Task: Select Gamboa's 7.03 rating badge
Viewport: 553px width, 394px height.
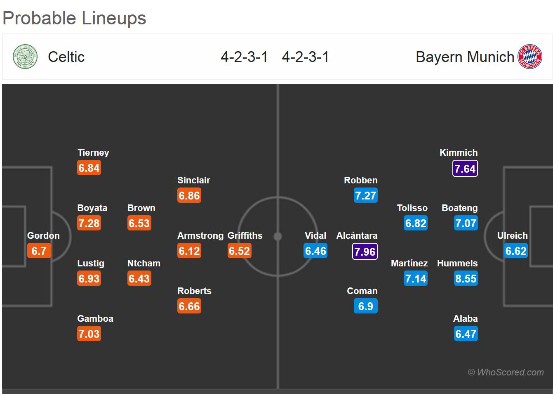Action: 89,334
